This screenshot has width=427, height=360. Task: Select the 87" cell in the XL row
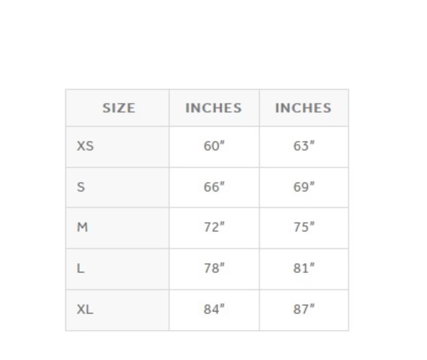pos(304,309)
